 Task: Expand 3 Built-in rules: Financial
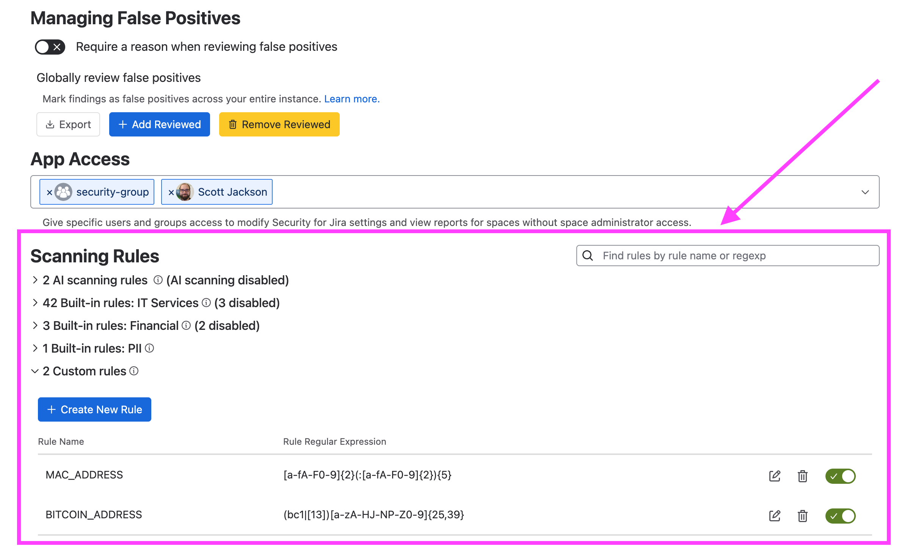pyautogui.click(x=35, y=325)
